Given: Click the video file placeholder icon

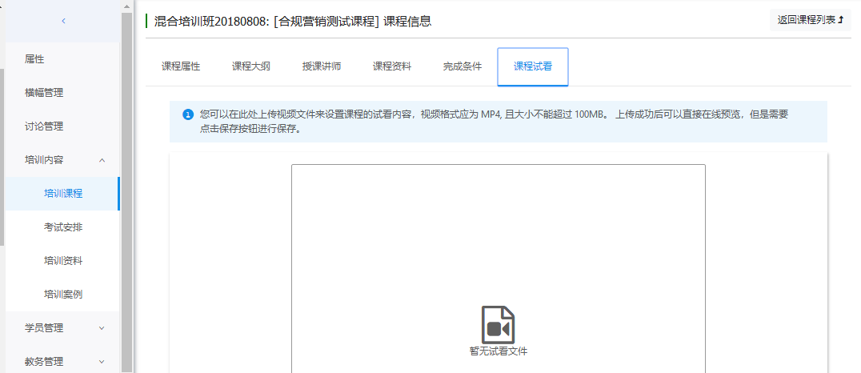Looking at the screenshot, I should point(498,324).
